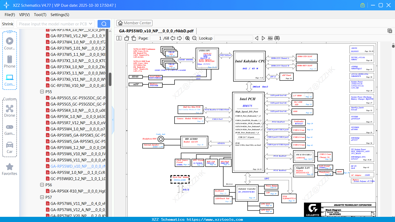
Task: Collapse left panel with splitter arrow
Action: 113,120
